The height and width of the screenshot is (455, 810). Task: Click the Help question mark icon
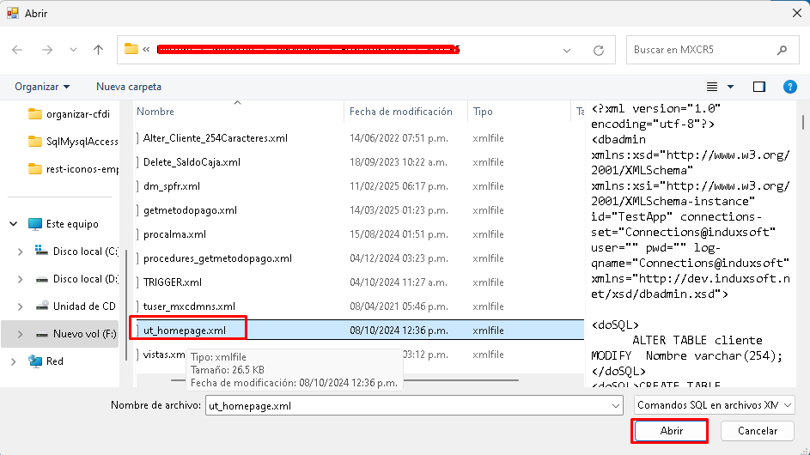coord(790,87)
